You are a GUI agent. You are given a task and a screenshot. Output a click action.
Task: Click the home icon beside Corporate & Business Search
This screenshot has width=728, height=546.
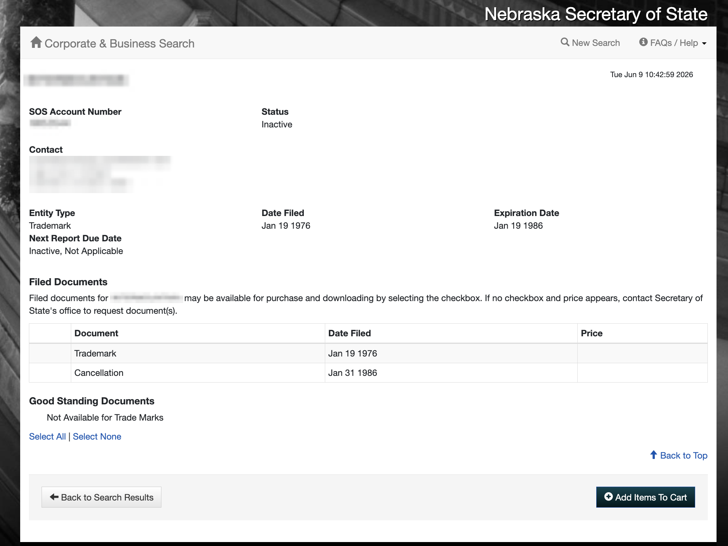36,42
